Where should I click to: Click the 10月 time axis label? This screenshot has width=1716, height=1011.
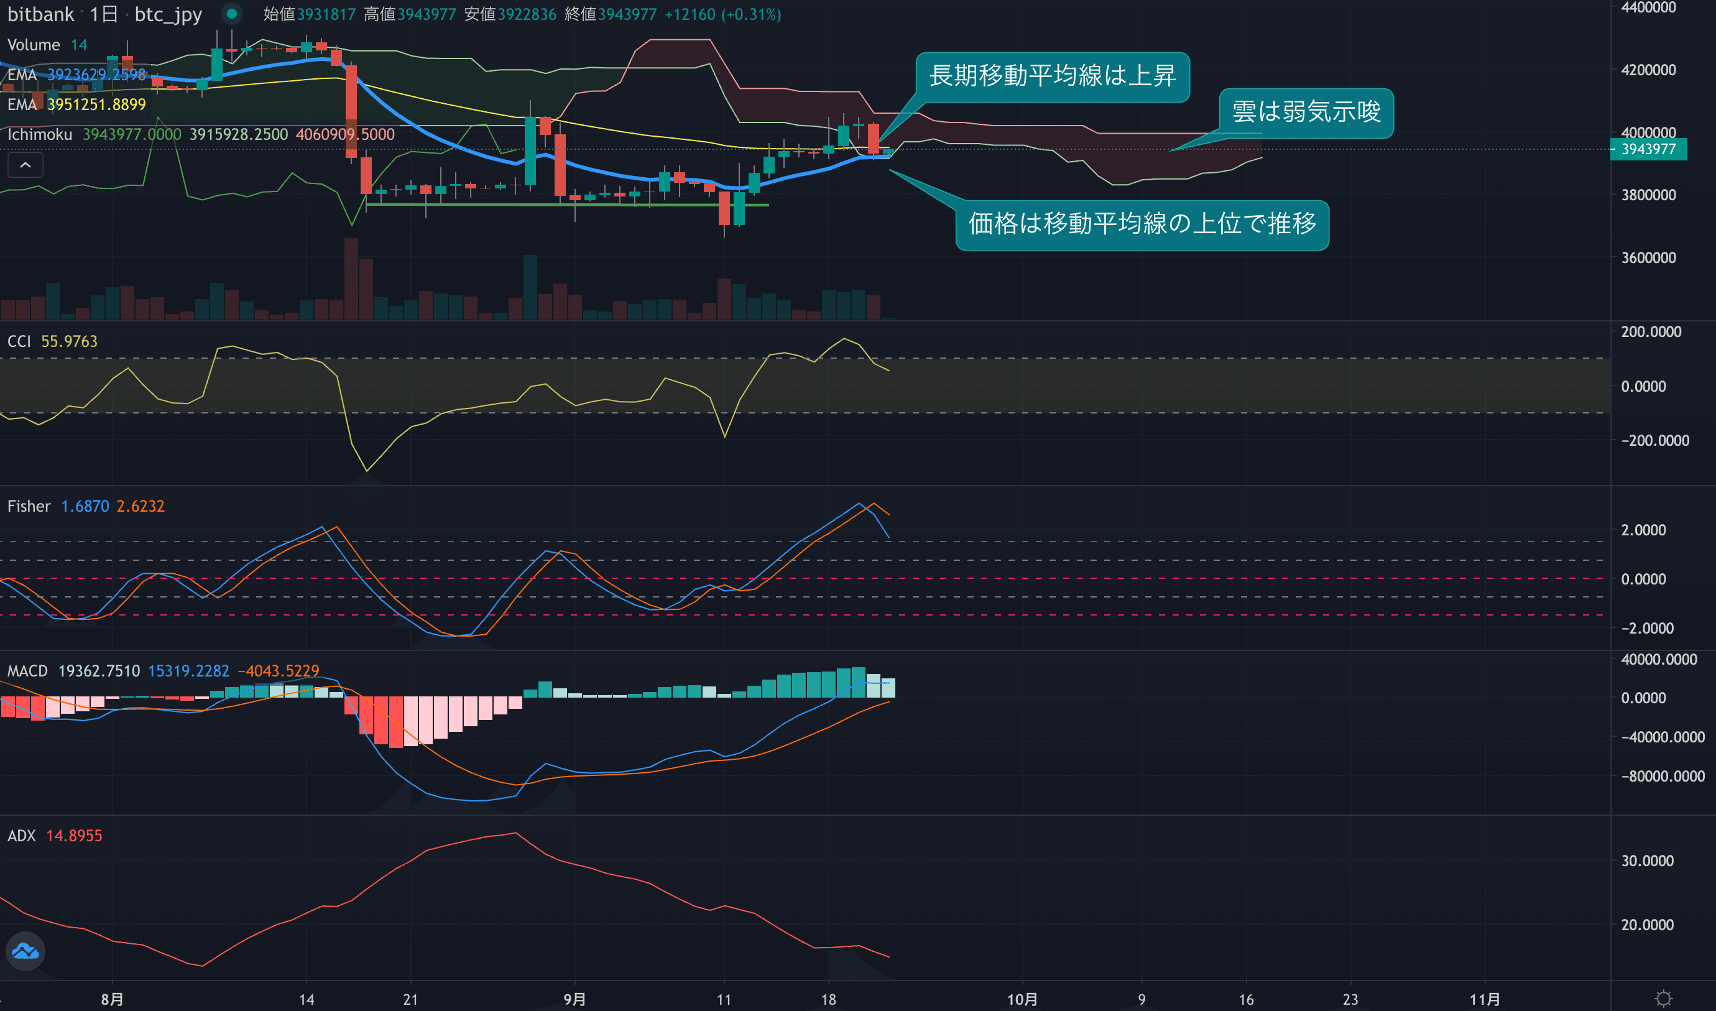click(1022, 999)
